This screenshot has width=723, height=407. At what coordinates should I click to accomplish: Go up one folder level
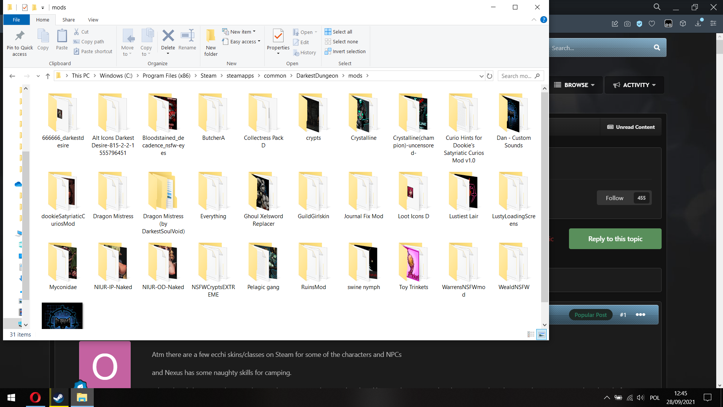click(48, 76)
